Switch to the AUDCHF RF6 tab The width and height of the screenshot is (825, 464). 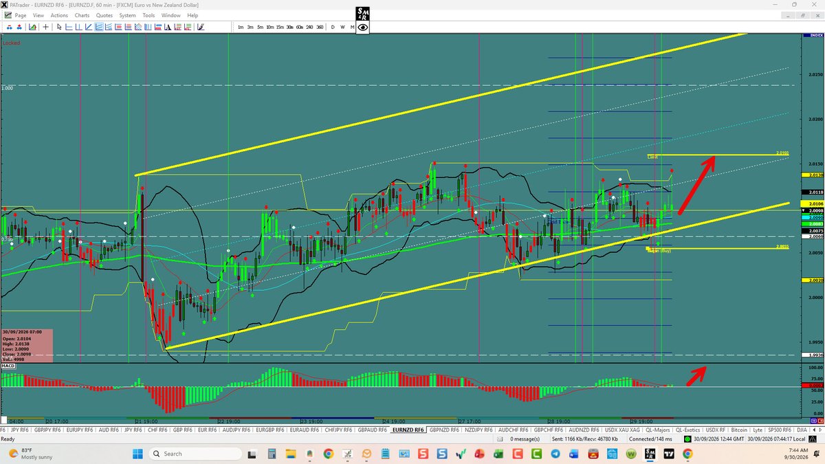click(x=513, y=430)
